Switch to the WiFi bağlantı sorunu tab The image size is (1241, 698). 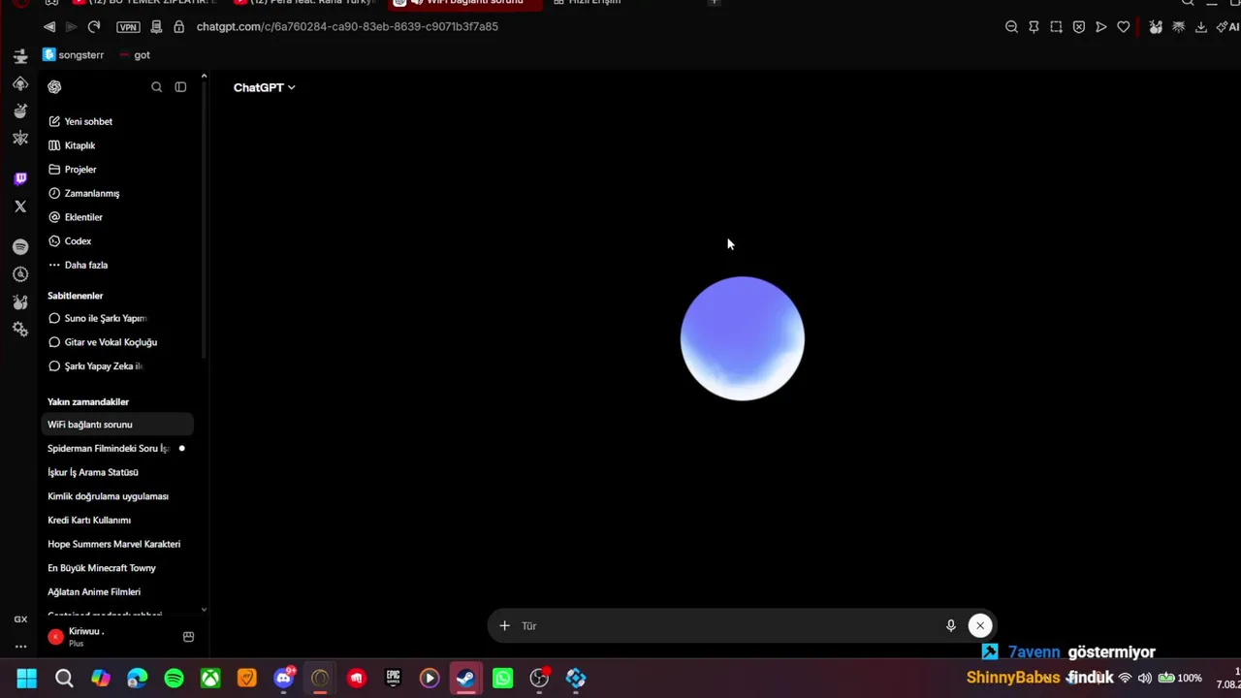[x=463, y=3]
